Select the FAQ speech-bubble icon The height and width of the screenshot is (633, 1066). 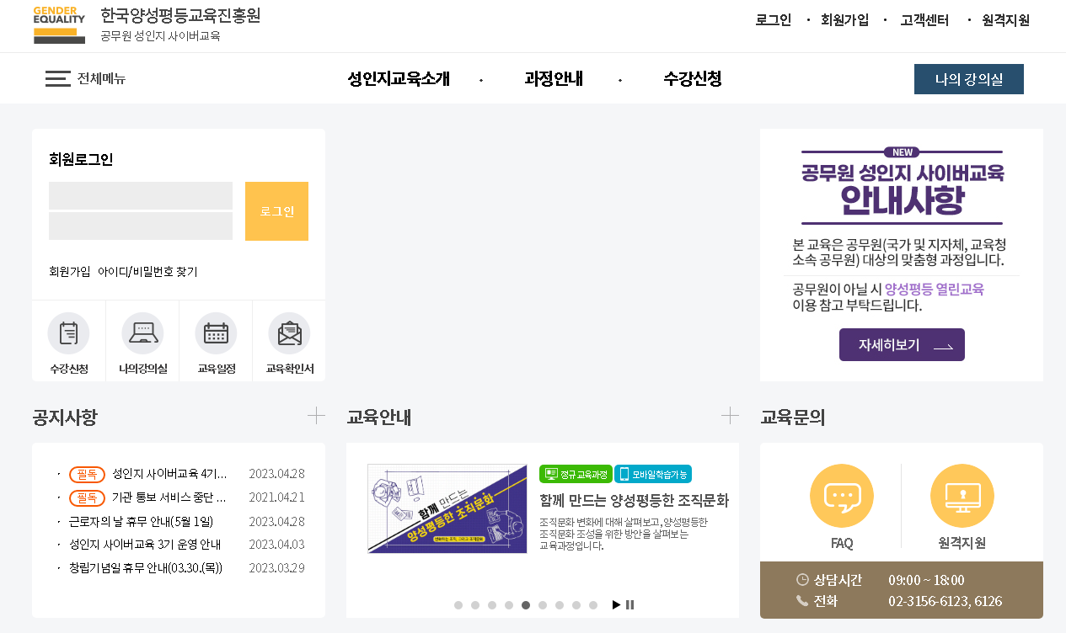pos(841,494)
